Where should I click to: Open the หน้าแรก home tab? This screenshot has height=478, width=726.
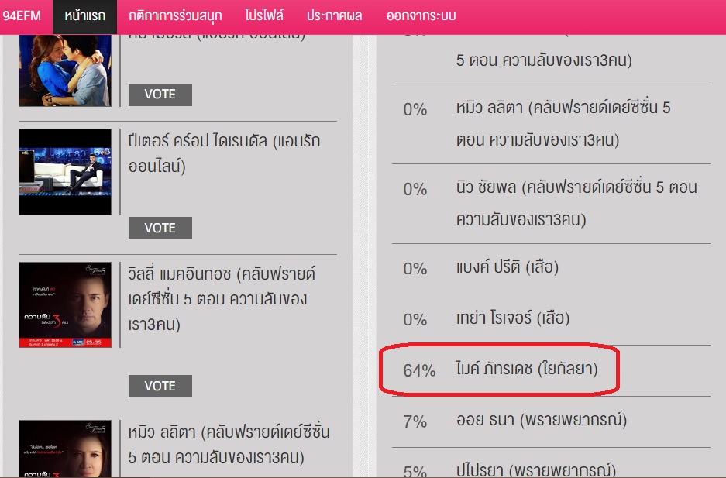tap(85, 15)
